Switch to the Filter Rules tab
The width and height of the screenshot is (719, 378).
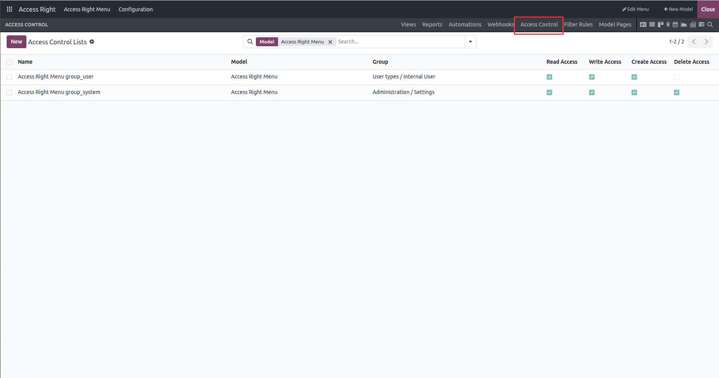(578, 24)
